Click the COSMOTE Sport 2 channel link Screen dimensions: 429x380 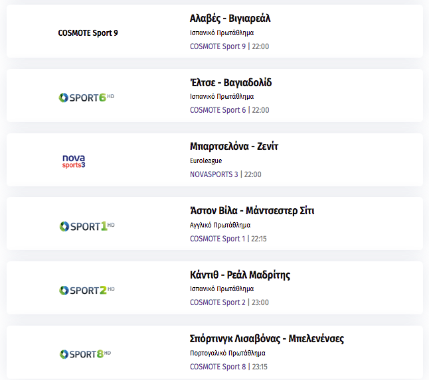click(x=218, y=302)
